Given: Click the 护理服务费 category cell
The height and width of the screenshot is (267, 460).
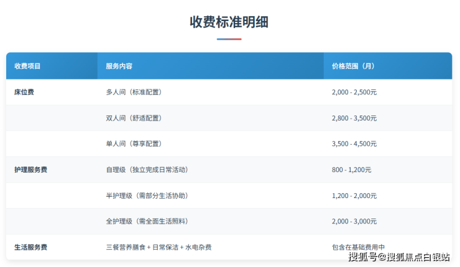Looking at the screenshot, I should [x=30, y=170].
